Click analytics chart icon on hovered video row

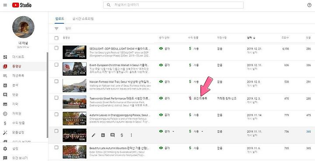(103, 135)
